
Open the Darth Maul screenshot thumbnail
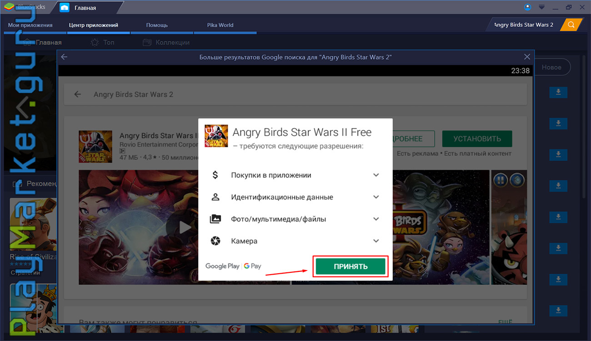[509, 227]
